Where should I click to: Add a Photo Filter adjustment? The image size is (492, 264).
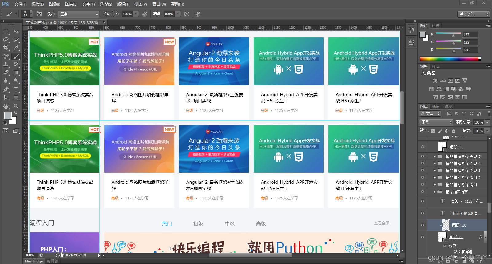[454, 89]
